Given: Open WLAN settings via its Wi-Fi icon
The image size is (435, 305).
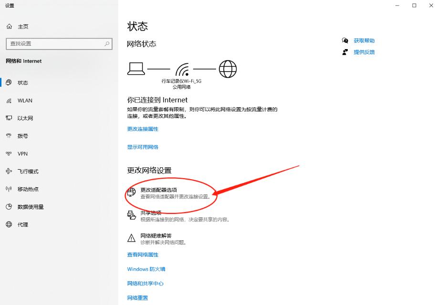Looking at the screenshot, I should tap(9, 101).
